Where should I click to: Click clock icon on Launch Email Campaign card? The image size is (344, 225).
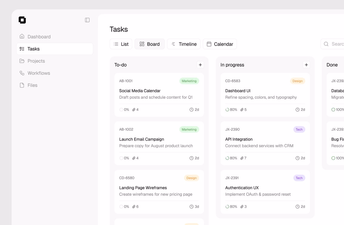click(x=191, y=158)
